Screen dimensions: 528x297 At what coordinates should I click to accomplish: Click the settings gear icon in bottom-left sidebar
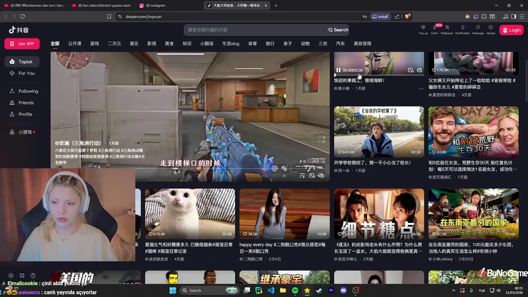pyautogui.click(x=11, y=276)
